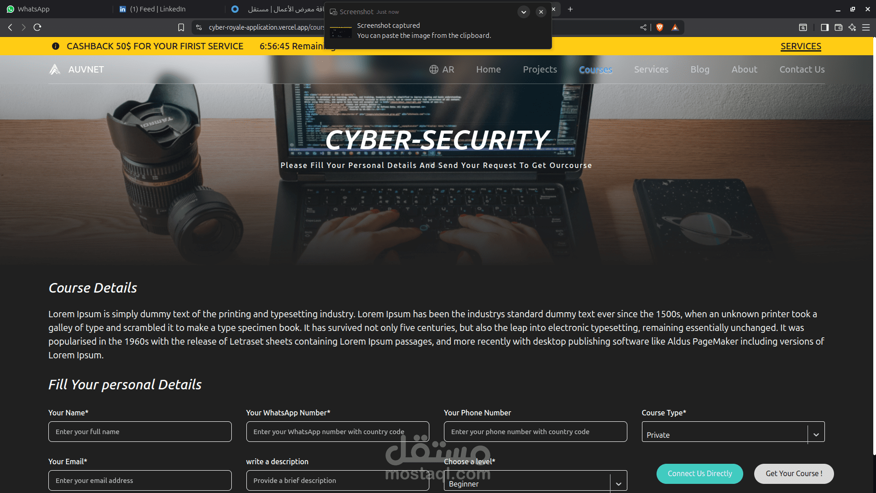This screenshot has width=876, height=493.
Task: Click the Brave Shields lion icon
Action: (x=660, y=27)
